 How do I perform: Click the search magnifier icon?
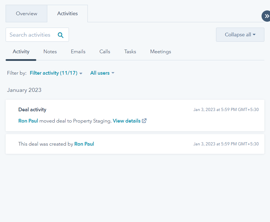point(60,35)
